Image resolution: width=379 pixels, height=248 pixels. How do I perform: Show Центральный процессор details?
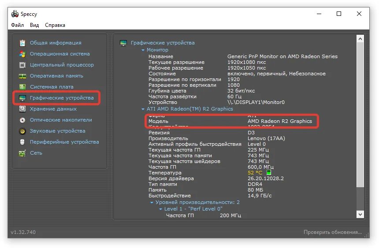(62, 65)
